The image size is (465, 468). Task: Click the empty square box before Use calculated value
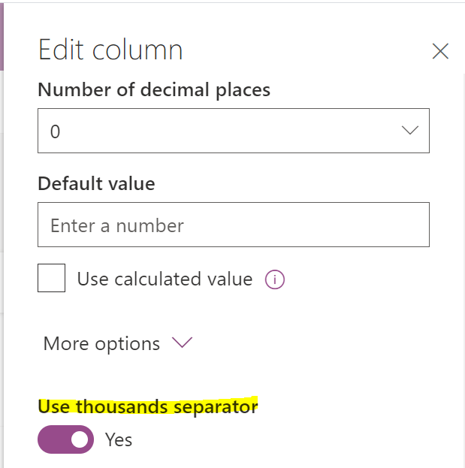click(51, 279)
